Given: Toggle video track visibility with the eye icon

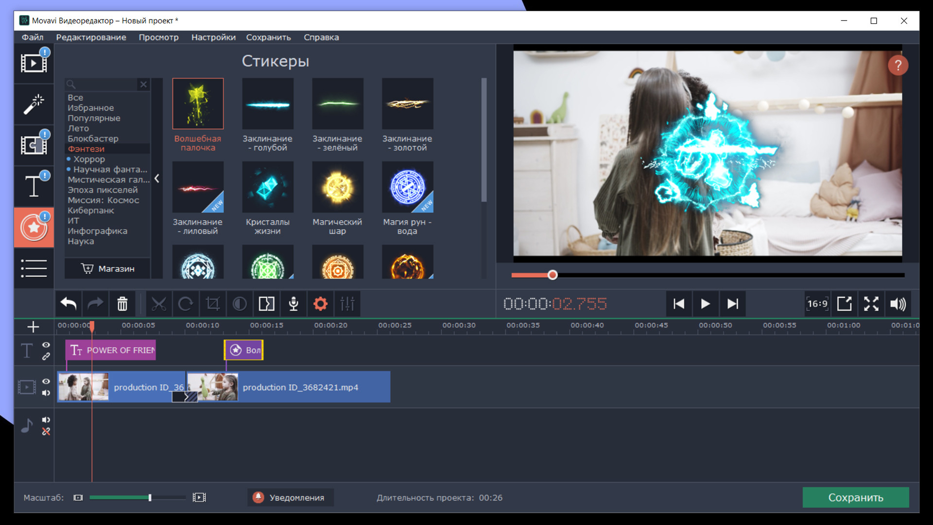Looking at the screenshot, I should 46,382.
